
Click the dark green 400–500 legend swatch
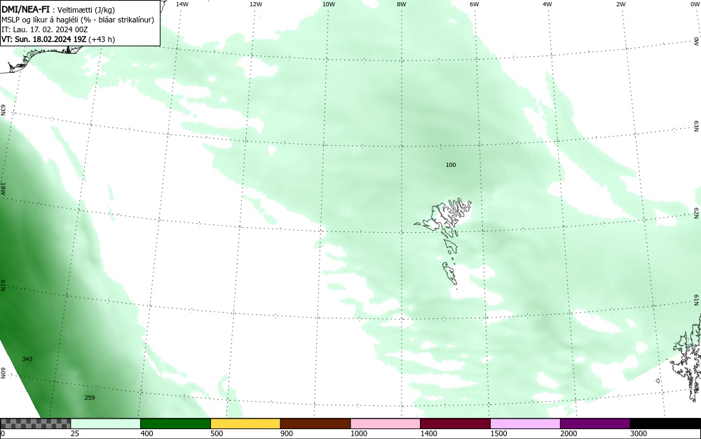coord(175,424)
